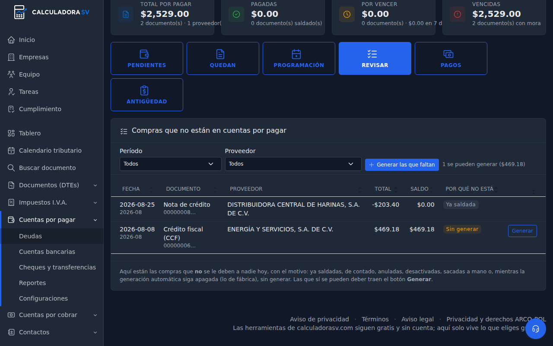The image size is (553, 346).
Task: Click the Tablero dashboard icon
Action: [11, 133]
